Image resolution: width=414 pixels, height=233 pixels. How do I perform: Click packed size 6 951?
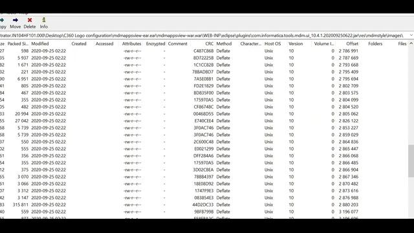click(x=23, y=79)
